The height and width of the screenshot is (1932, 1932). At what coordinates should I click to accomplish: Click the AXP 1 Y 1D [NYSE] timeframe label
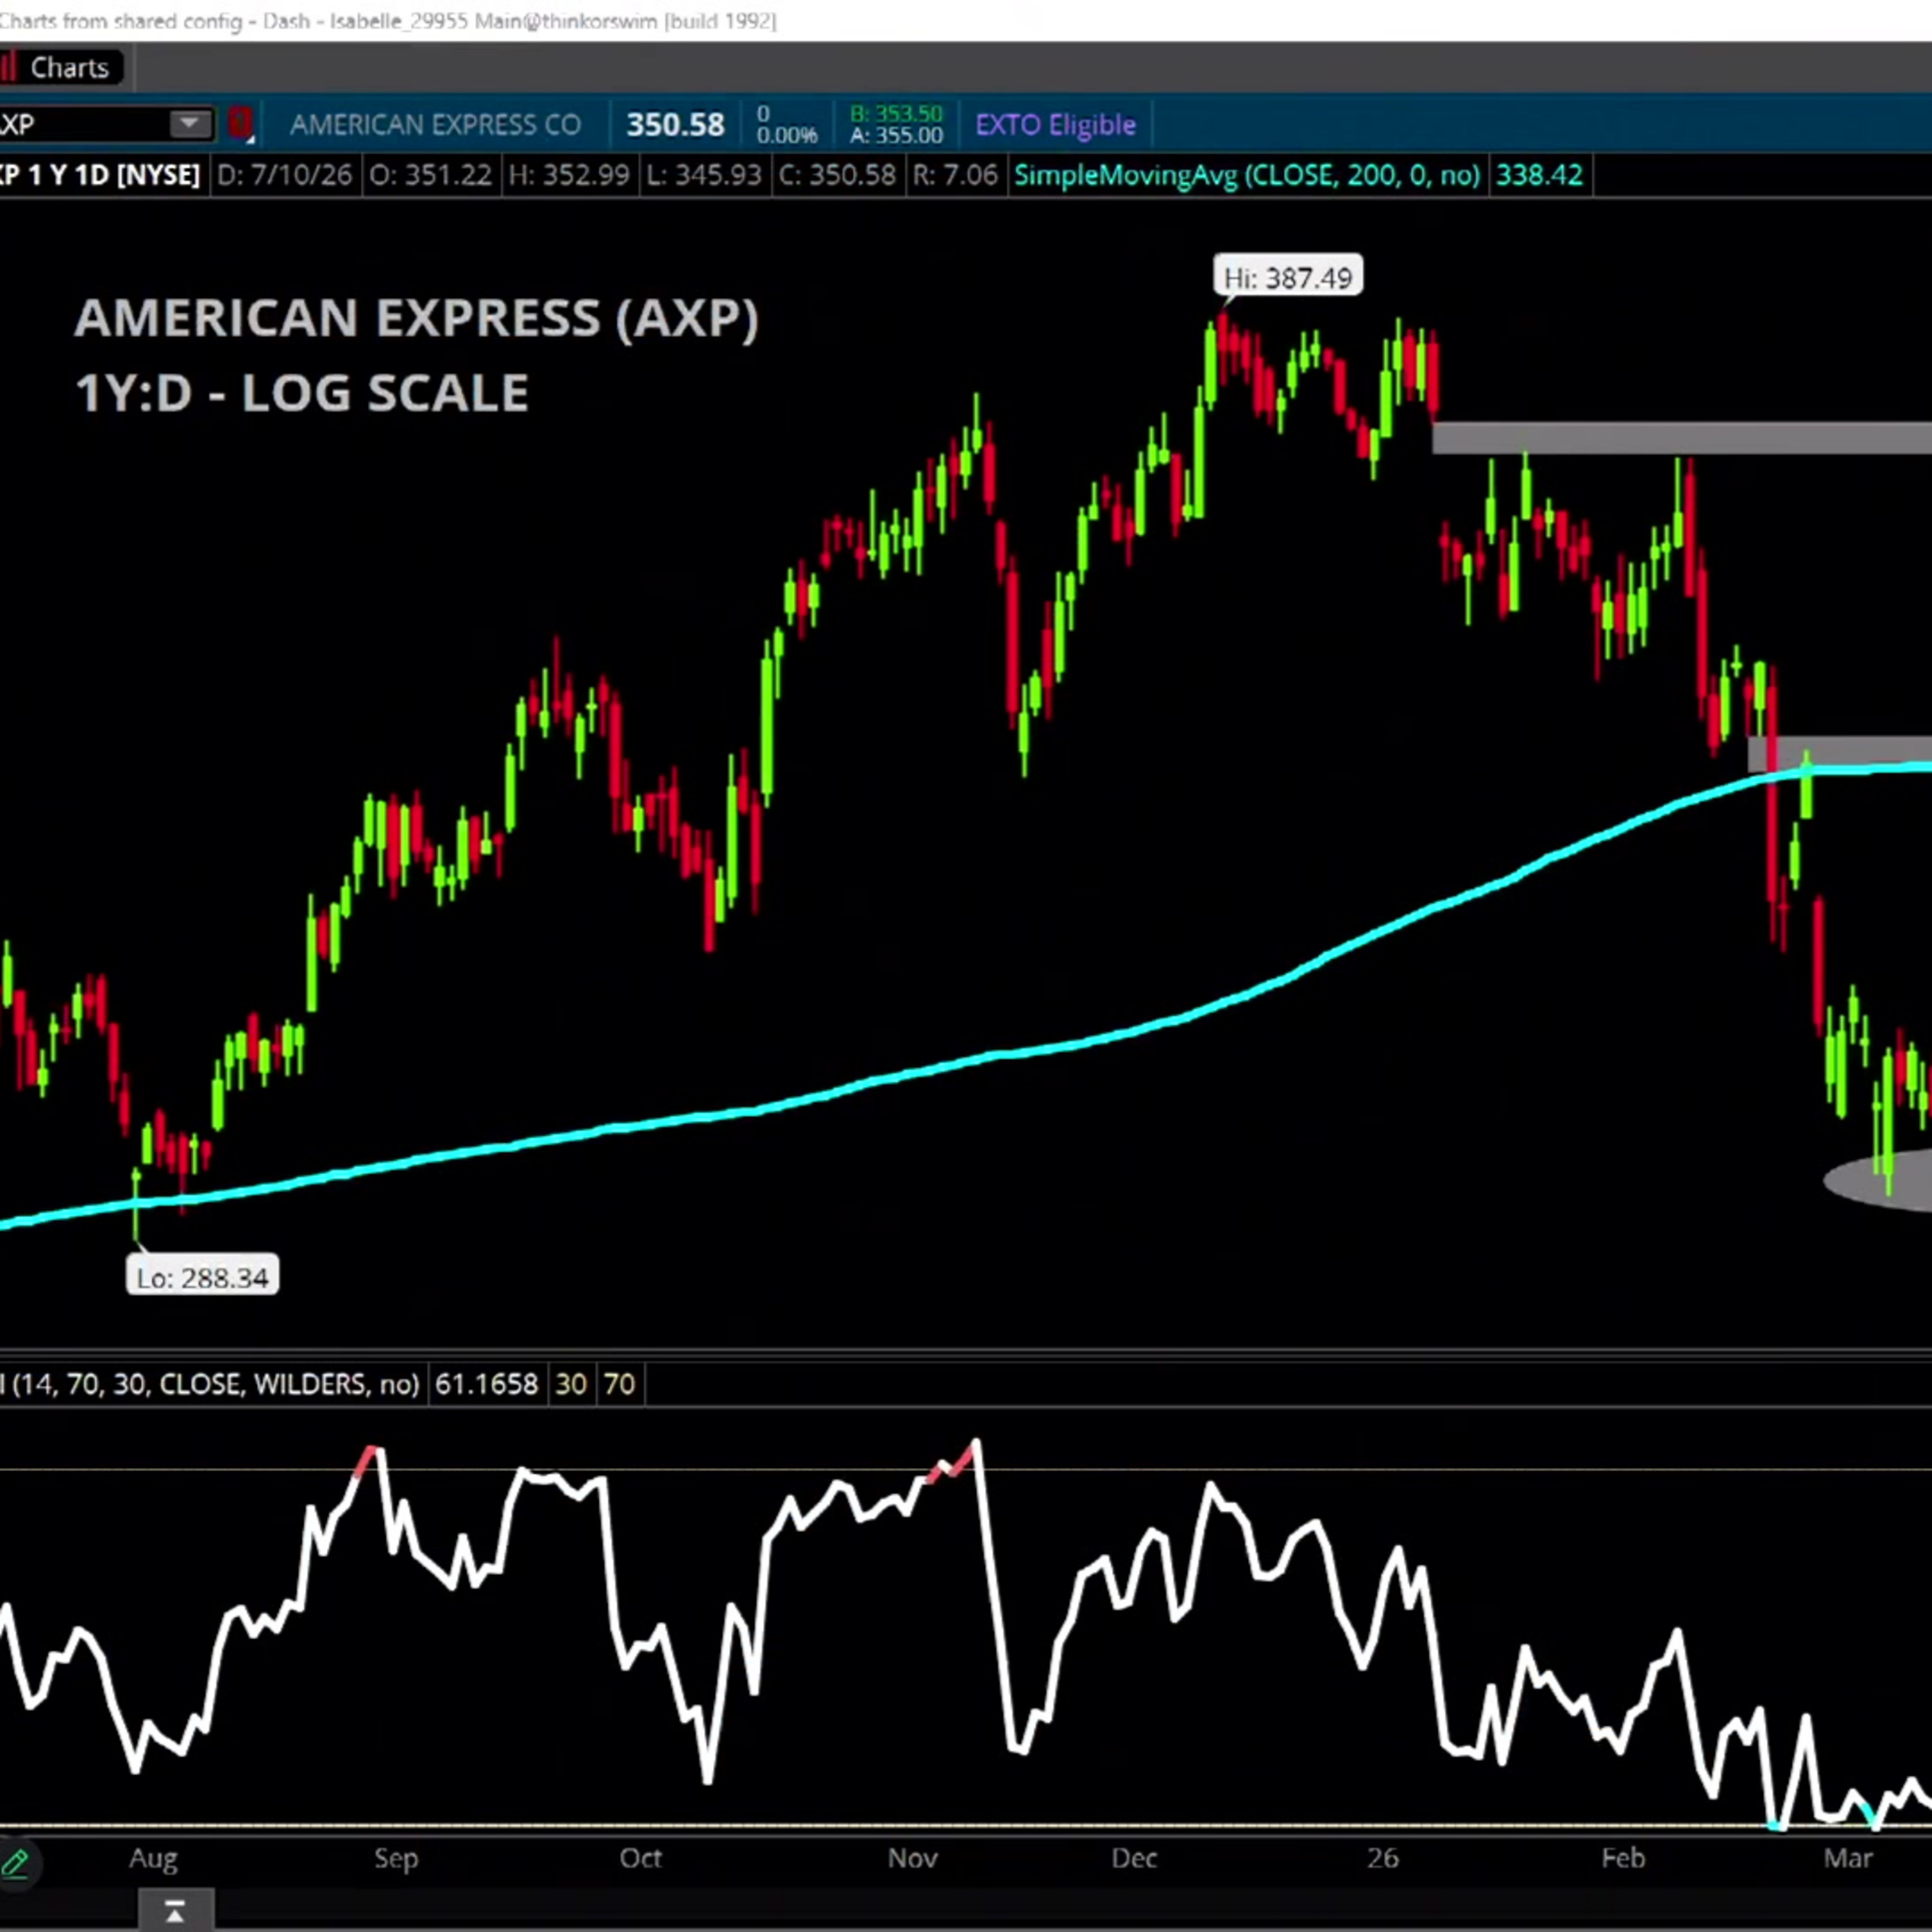100,175
